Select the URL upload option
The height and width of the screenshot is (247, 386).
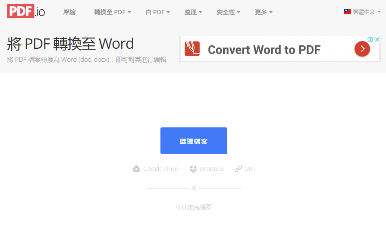[x=245, y=169]
